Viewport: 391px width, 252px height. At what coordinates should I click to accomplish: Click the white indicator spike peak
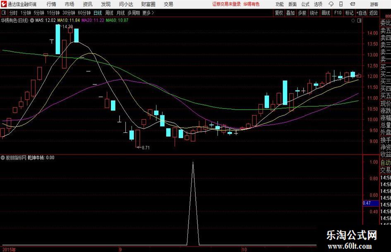193,163
